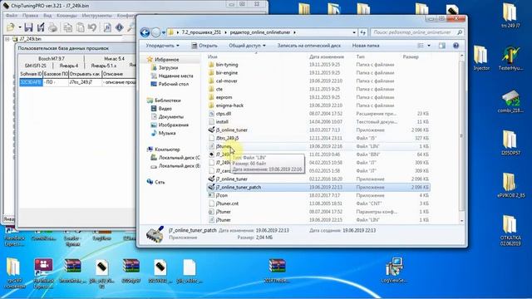Sort files by the Дата изменения column
The image size is (532, 299).
(x=327, y=56)
